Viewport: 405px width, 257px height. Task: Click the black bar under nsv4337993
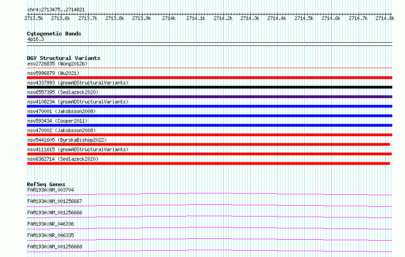point(209,87)
